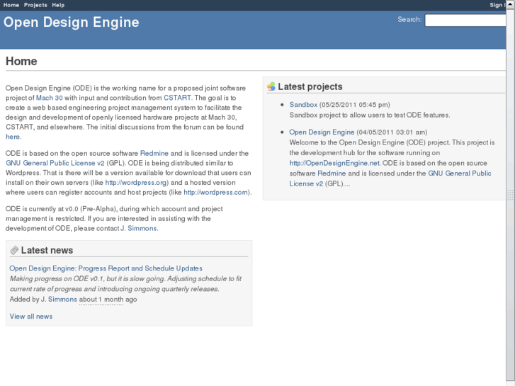Open the Redmine link in left column

tap(154, 153)
